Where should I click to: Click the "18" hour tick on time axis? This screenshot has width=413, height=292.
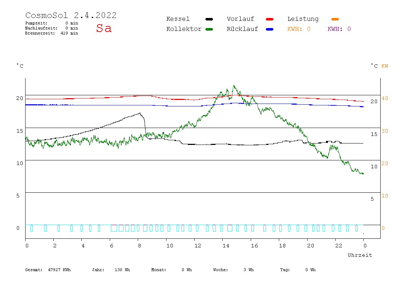(x=282, y=246)
